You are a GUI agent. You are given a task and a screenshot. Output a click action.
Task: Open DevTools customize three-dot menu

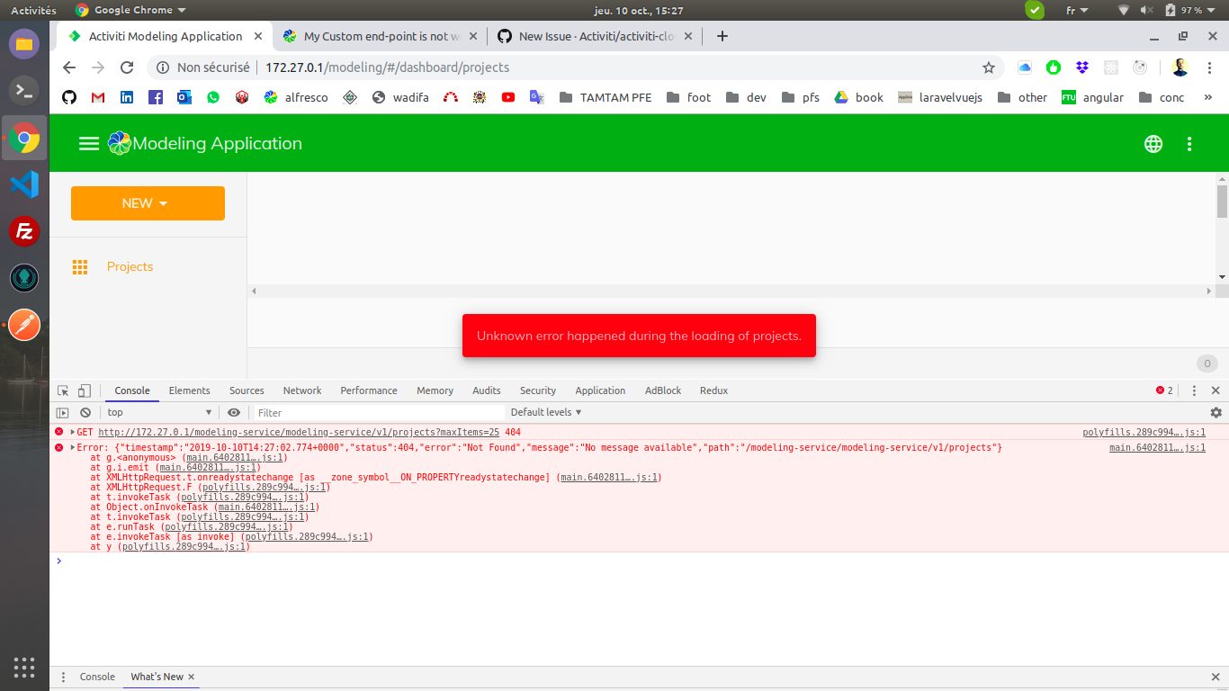1195,390
